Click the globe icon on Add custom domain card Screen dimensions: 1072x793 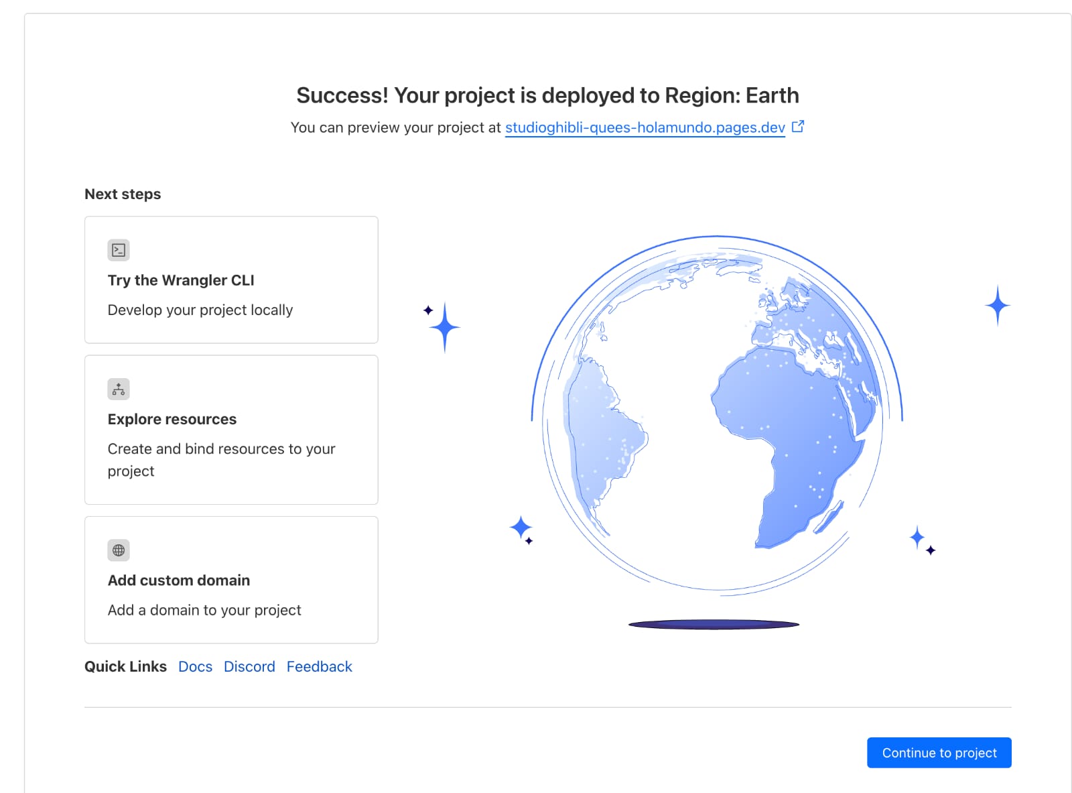(119, 550)
